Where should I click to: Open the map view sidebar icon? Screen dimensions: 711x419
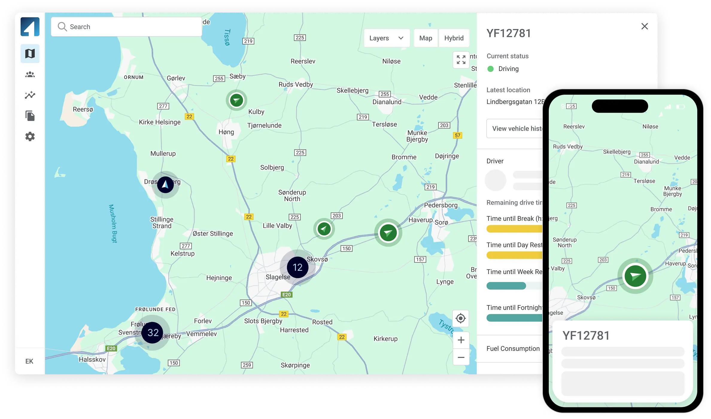tap(30, 54)
